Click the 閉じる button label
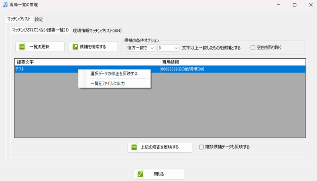Viewport: 317px width, 181px height. [x=159, y=174]
